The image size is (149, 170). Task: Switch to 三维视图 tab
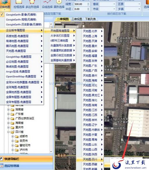point(77,19)
